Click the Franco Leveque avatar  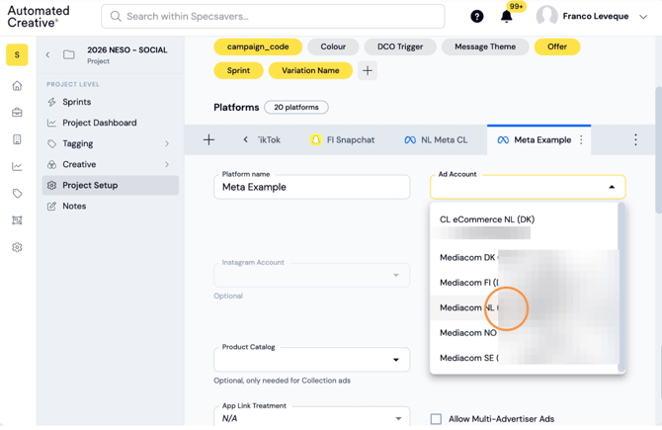click(x=546, y=17)
